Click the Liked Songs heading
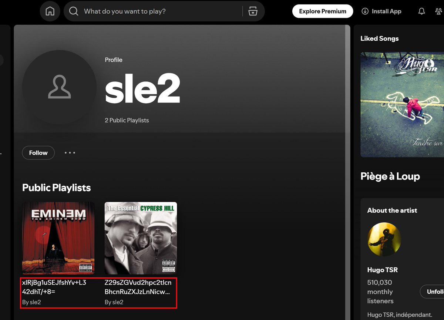The image size is (444, 320). pyautogui.click(x=380, y=38)
